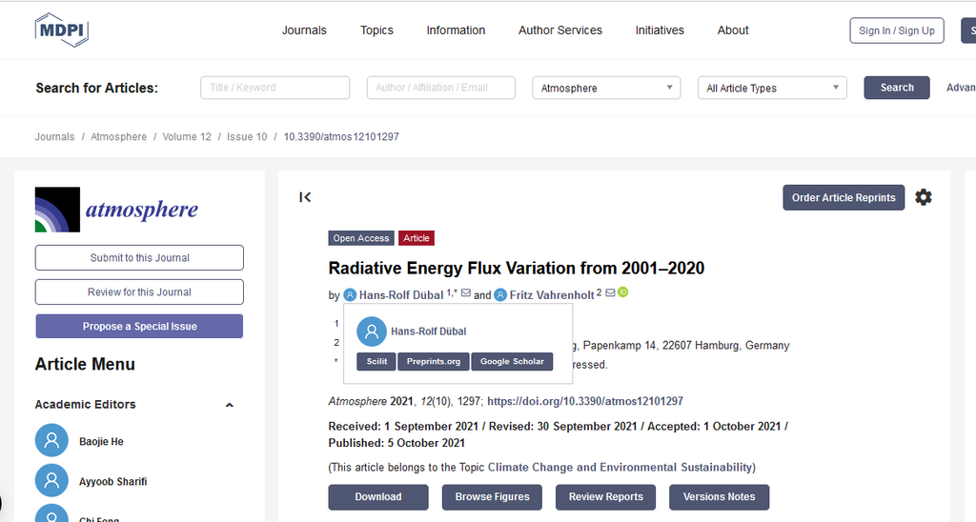Expand the All Article Types dropdown
This screenshot has width=976, height=522.
(x=772, y=88)
